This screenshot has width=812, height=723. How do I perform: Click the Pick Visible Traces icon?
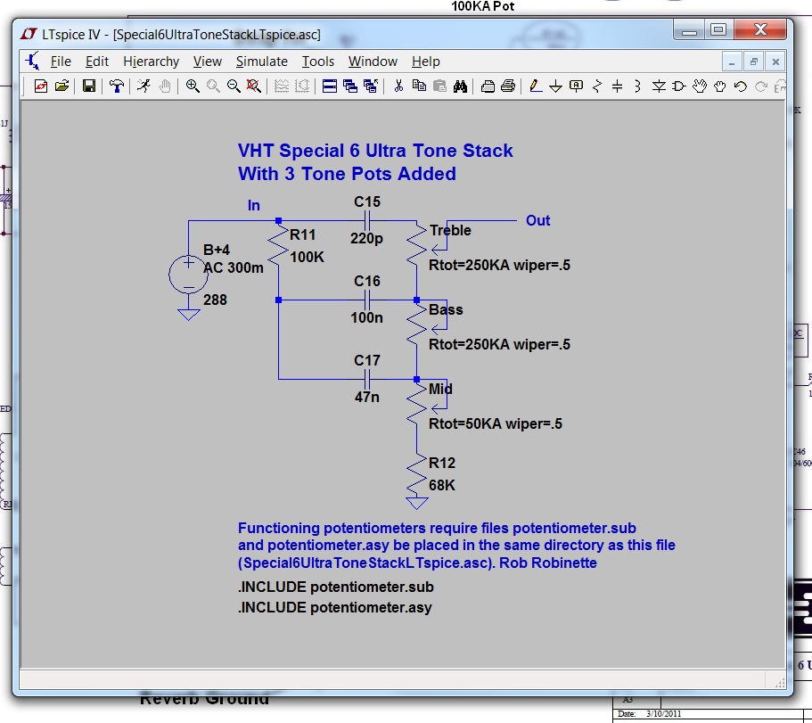[281, 86]
